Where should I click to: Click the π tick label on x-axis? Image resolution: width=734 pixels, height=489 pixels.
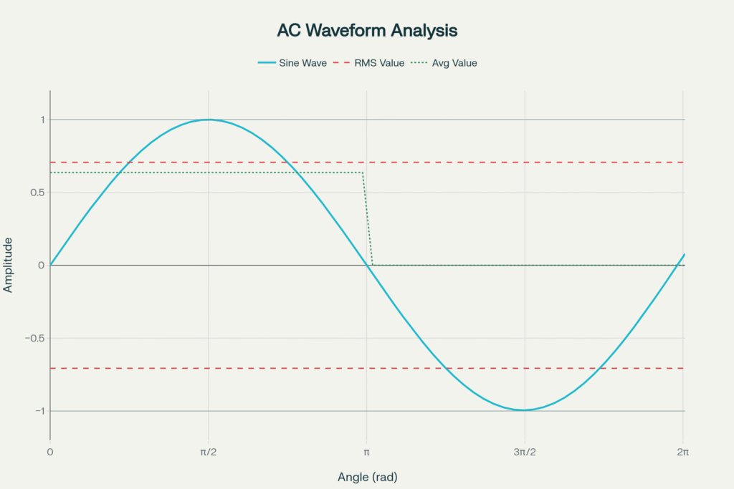(x=366, y=452)
